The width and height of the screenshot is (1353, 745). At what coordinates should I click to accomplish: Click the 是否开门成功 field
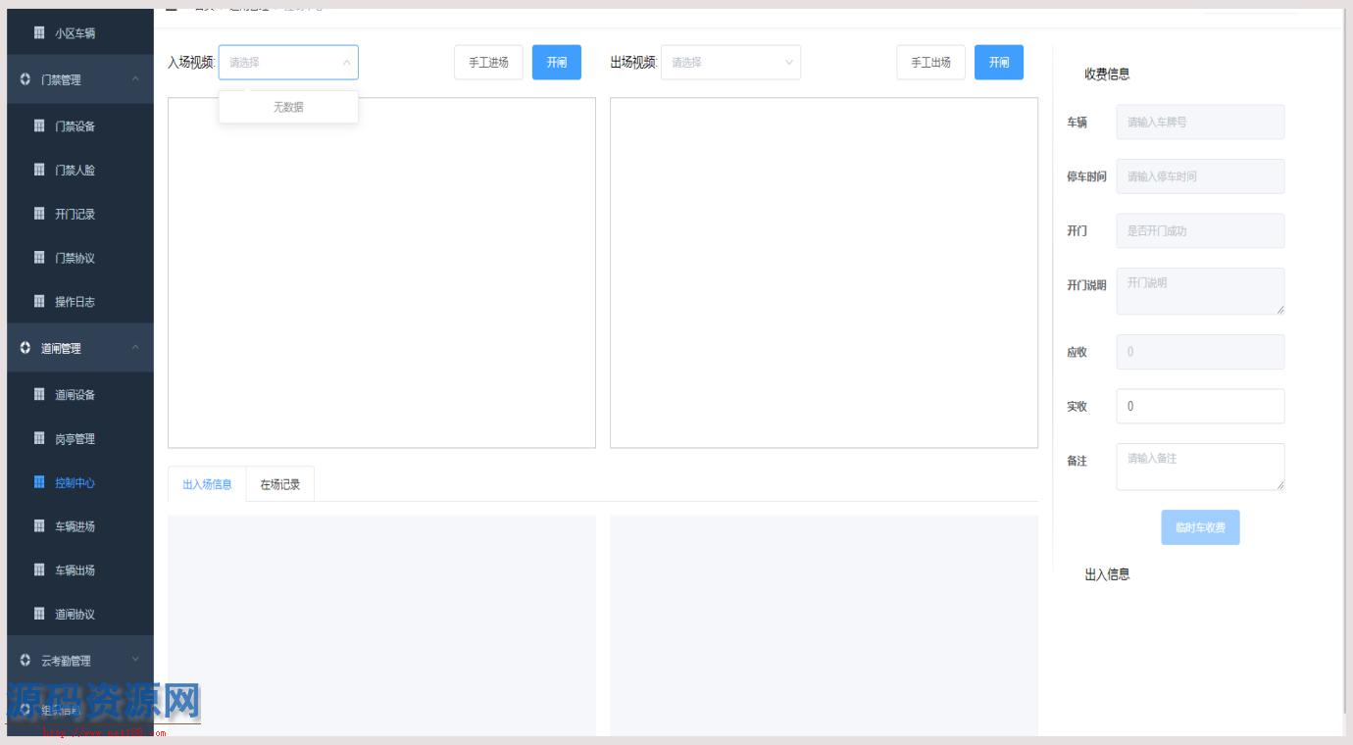pos(1200,231)
